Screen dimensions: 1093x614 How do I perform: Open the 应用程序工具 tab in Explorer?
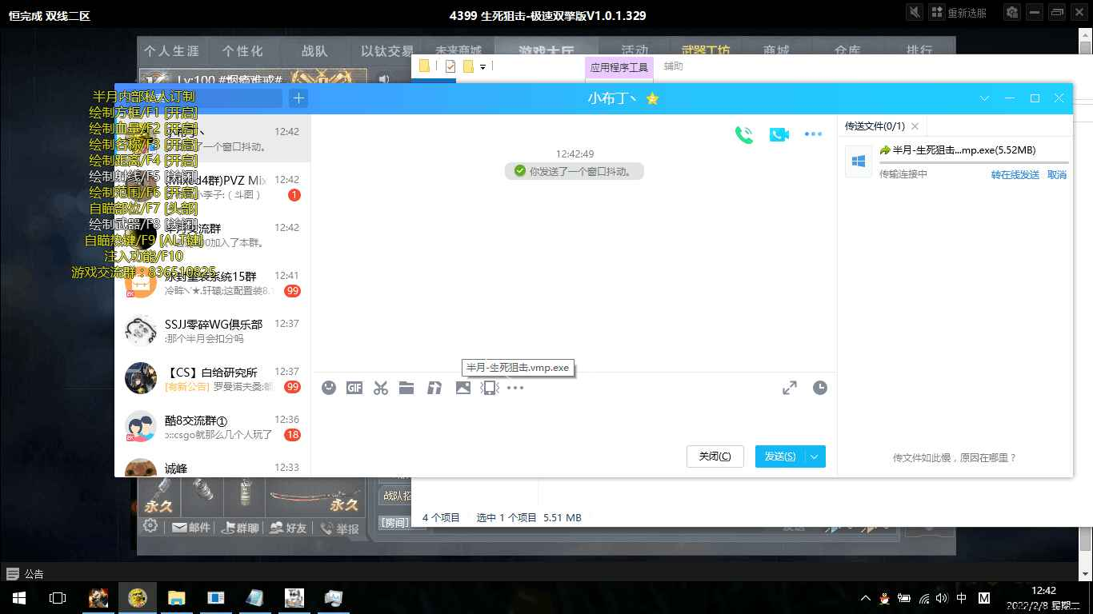(619, 67)
